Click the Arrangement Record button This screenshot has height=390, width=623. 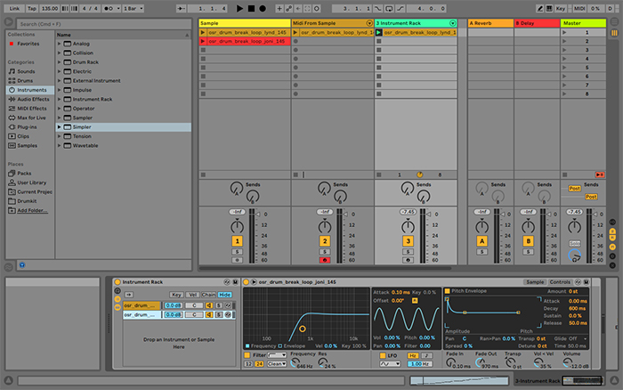point(263,8)
